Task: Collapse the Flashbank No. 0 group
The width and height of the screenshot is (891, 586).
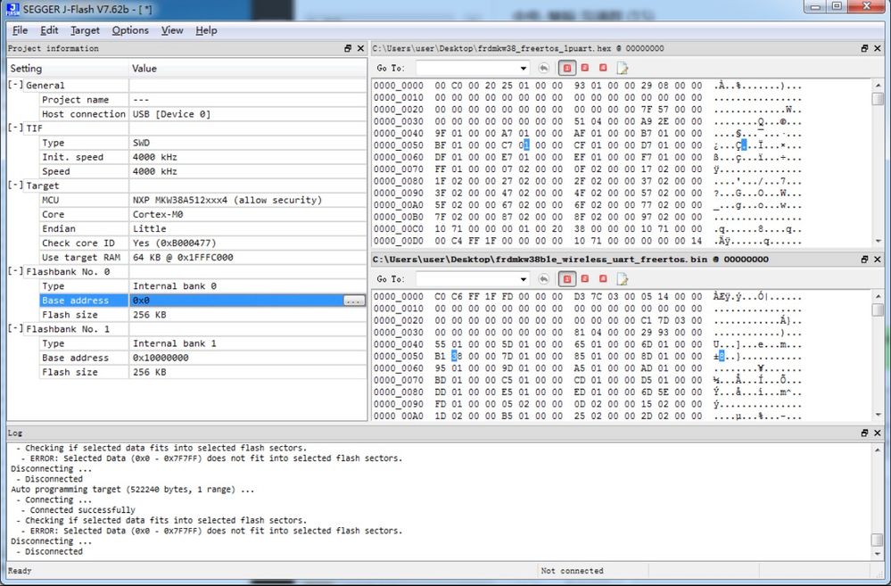Action: 15,272
